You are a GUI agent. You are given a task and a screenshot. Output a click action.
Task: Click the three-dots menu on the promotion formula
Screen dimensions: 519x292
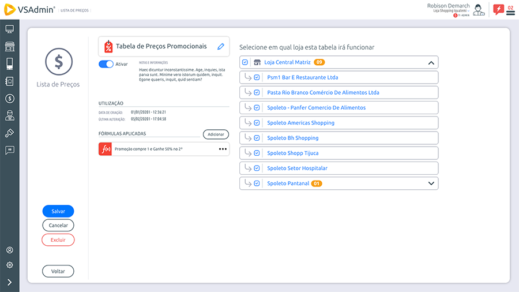pos(223,149)
